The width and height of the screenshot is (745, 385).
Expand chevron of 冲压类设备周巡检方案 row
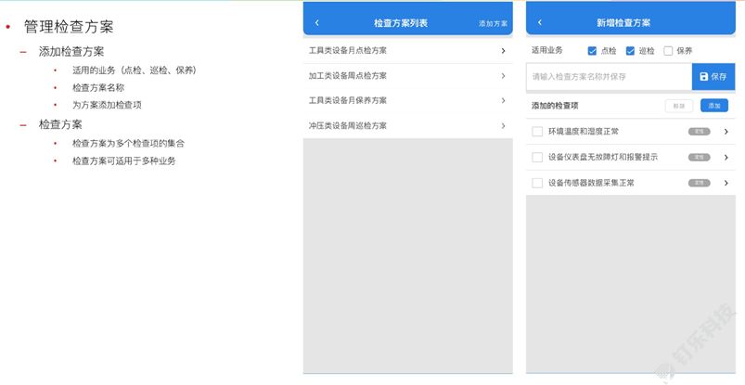coord(503,125)
